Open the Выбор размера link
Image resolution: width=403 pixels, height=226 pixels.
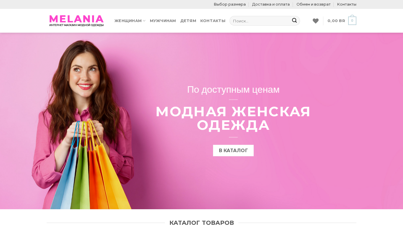[x=230, y=4]
